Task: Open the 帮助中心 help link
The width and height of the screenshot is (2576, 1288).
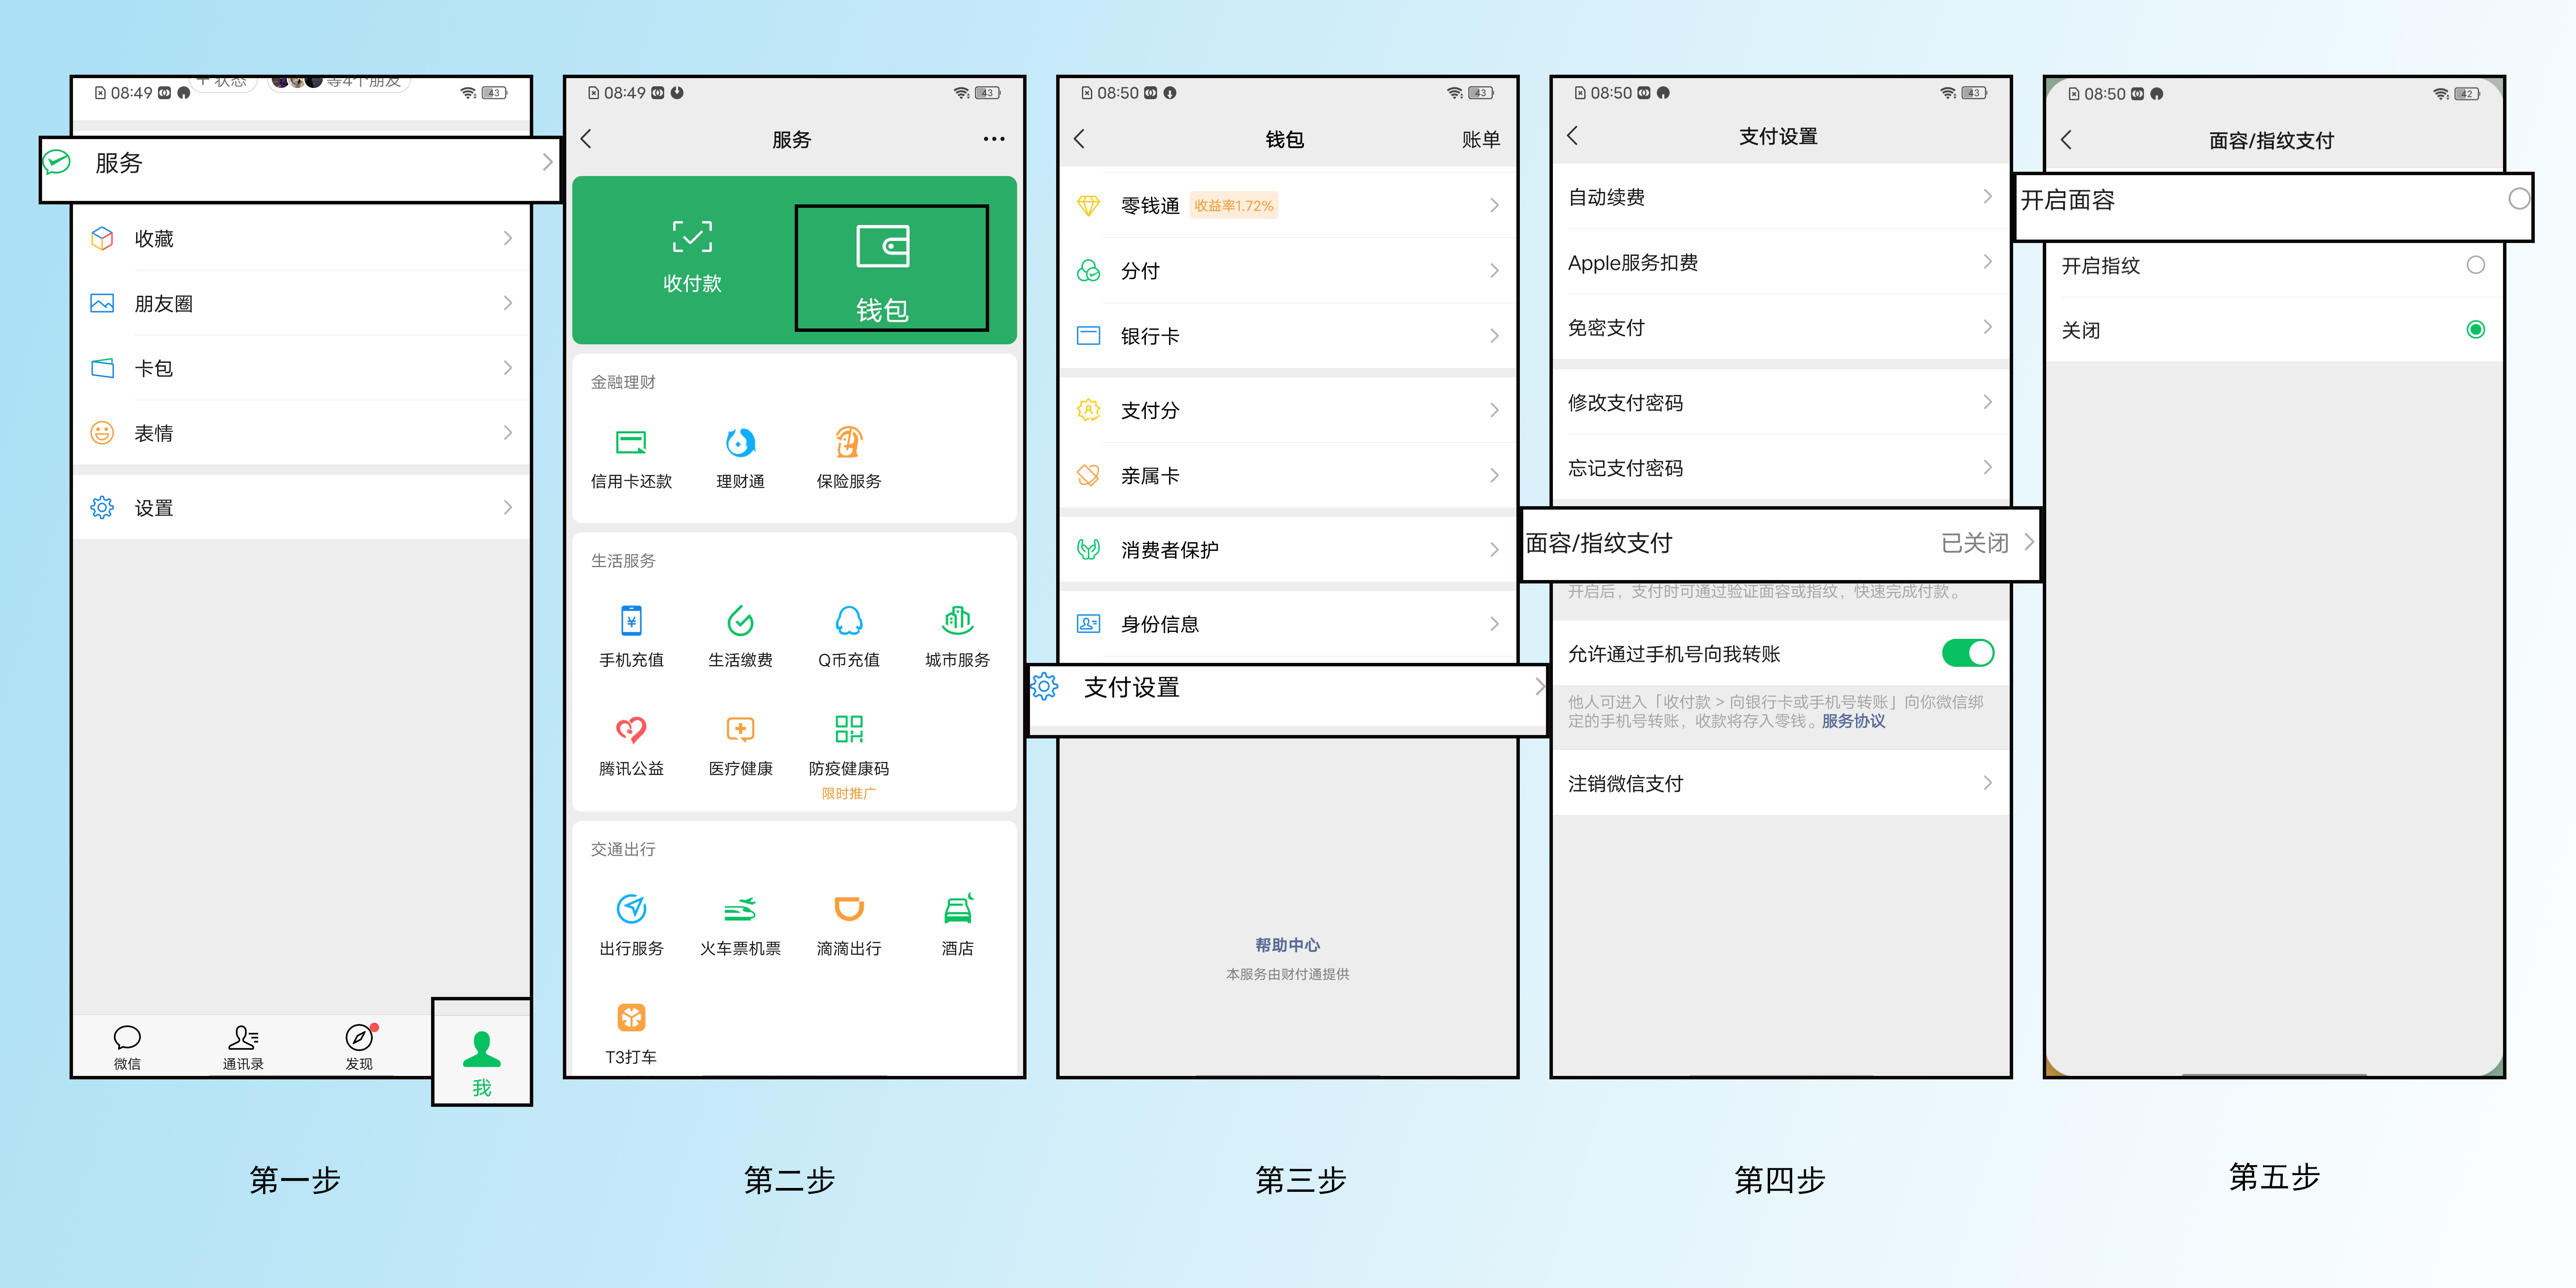Action: pos(1288,945)
